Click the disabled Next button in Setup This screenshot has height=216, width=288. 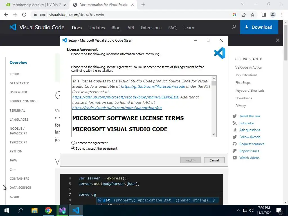coord(190,160)
